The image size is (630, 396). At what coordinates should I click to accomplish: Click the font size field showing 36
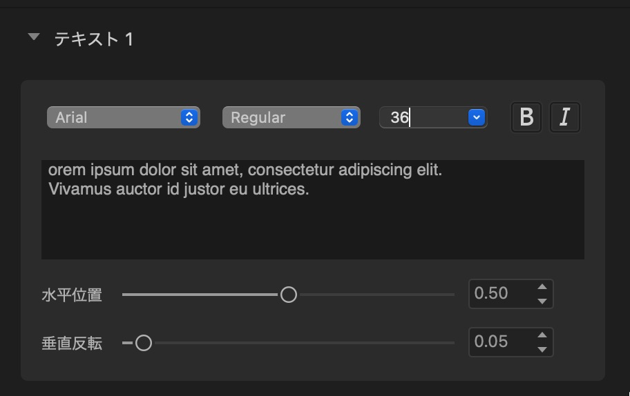coord(424,117)
